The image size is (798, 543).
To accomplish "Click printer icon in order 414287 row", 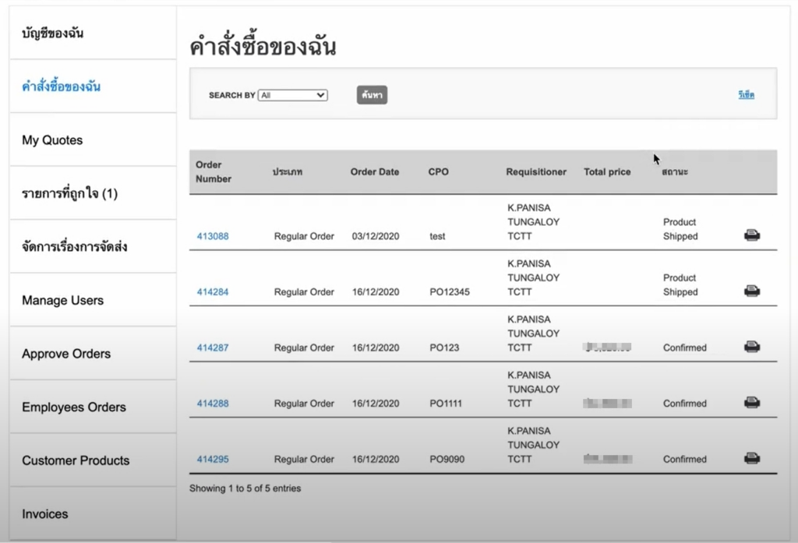I will tap(751, 347).
